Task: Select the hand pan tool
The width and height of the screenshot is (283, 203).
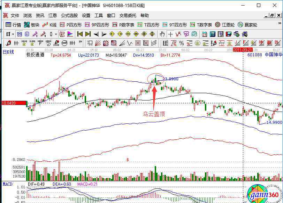Action: tap(162, 34)
